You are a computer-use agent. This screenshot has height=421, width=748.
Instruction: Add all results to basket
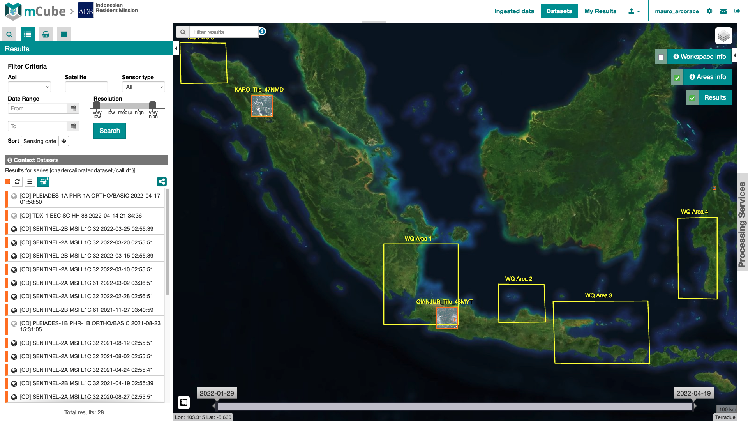click(43, 182)
